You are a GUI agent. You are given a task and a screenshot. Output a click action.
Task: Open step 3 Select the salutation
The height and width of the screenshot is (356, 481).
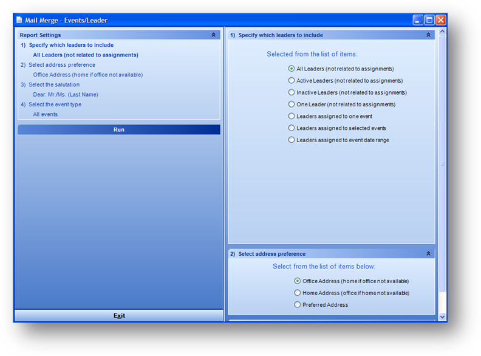click(50, 84)
